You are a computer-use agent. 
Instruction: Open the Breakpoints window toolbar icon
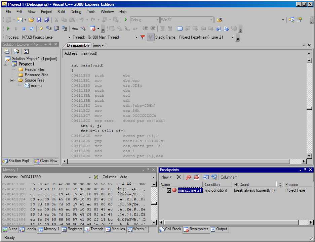pos(93,29)
